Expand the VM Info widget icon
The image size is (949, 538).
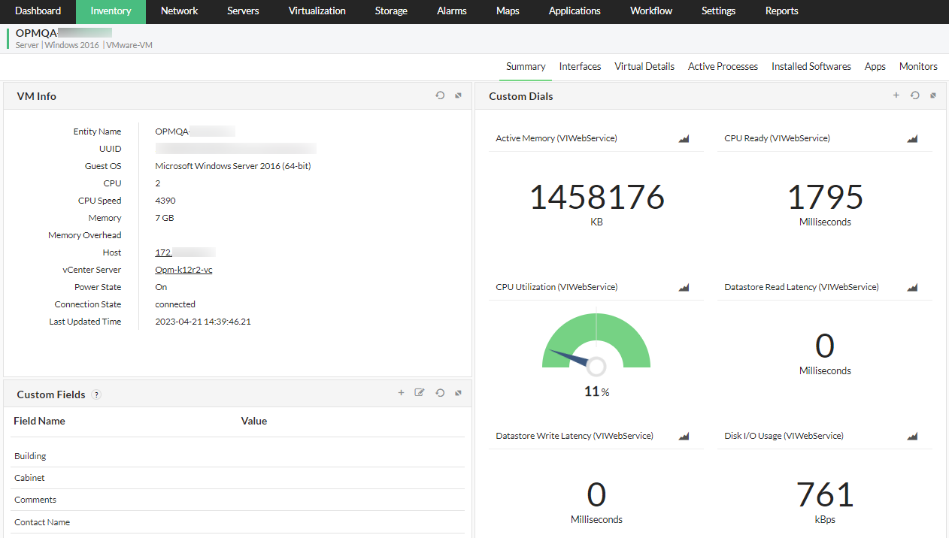coord(458,95)
